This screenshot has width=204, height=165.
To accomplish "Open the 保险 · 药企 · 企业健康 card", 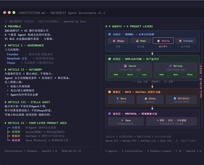I will [x=171, y=122].
